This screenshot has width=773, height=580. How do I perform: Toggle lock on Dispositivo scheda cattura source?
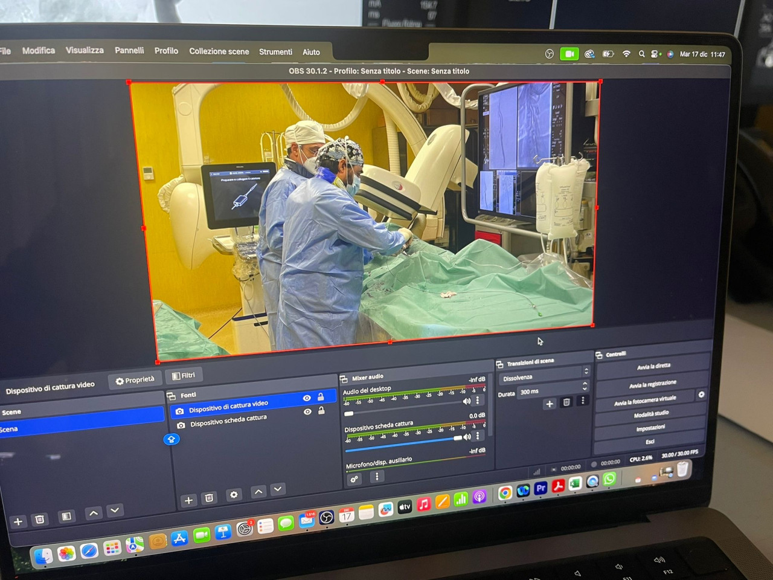(321, 410)
